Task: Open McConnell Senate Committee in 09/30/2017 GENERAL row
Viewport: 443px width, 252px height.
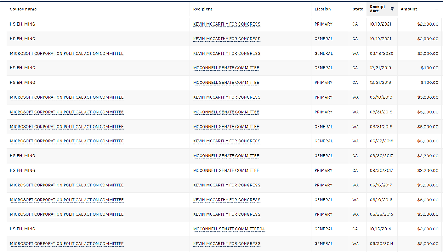Action: (226, 156)
